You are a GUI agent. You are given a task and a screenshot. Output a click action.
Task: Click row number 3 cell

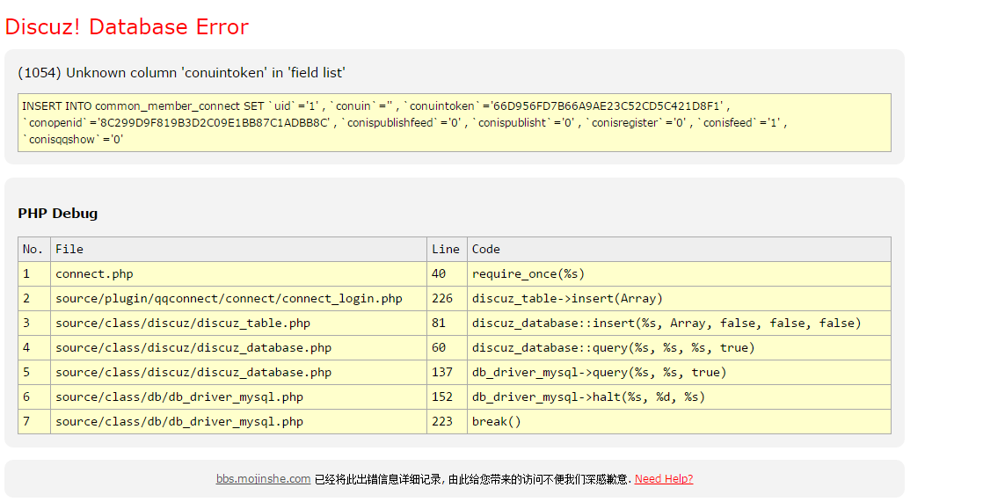[x=34, y=323]
